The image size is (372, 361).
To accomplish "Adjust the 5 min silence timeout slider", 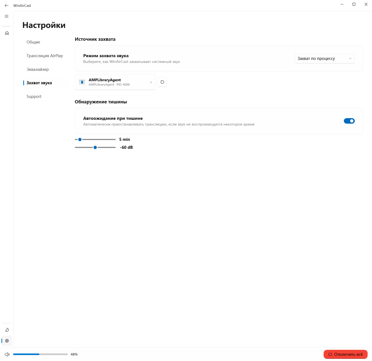I will tap(95, 139).
